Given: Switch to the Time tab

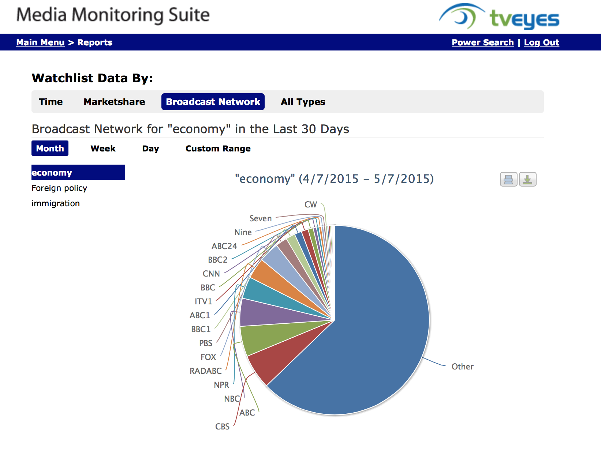Looking at the screenshot, I should [51, 102].
